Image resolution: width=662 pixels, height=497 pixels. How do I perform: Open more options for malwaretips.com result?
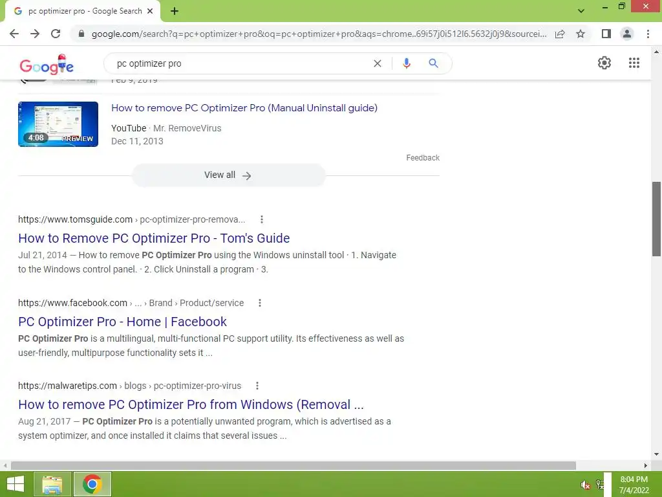coord(257,386)
